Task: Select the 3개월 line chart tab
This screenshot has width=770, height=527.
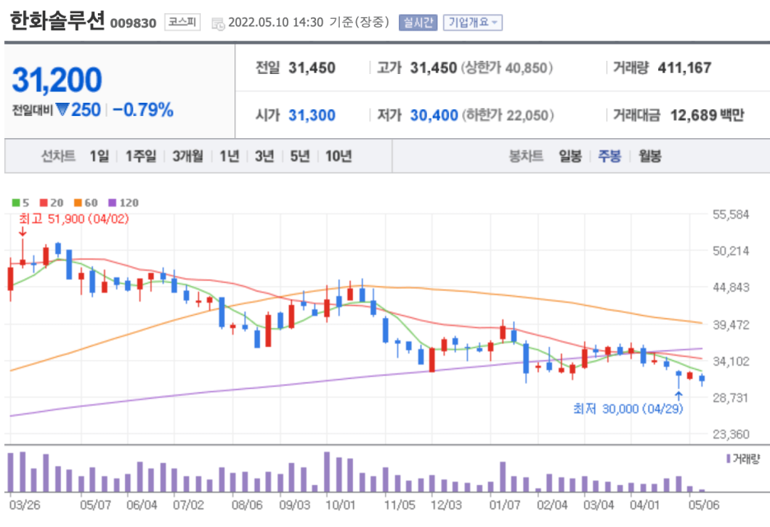Action: coord(188,156)
